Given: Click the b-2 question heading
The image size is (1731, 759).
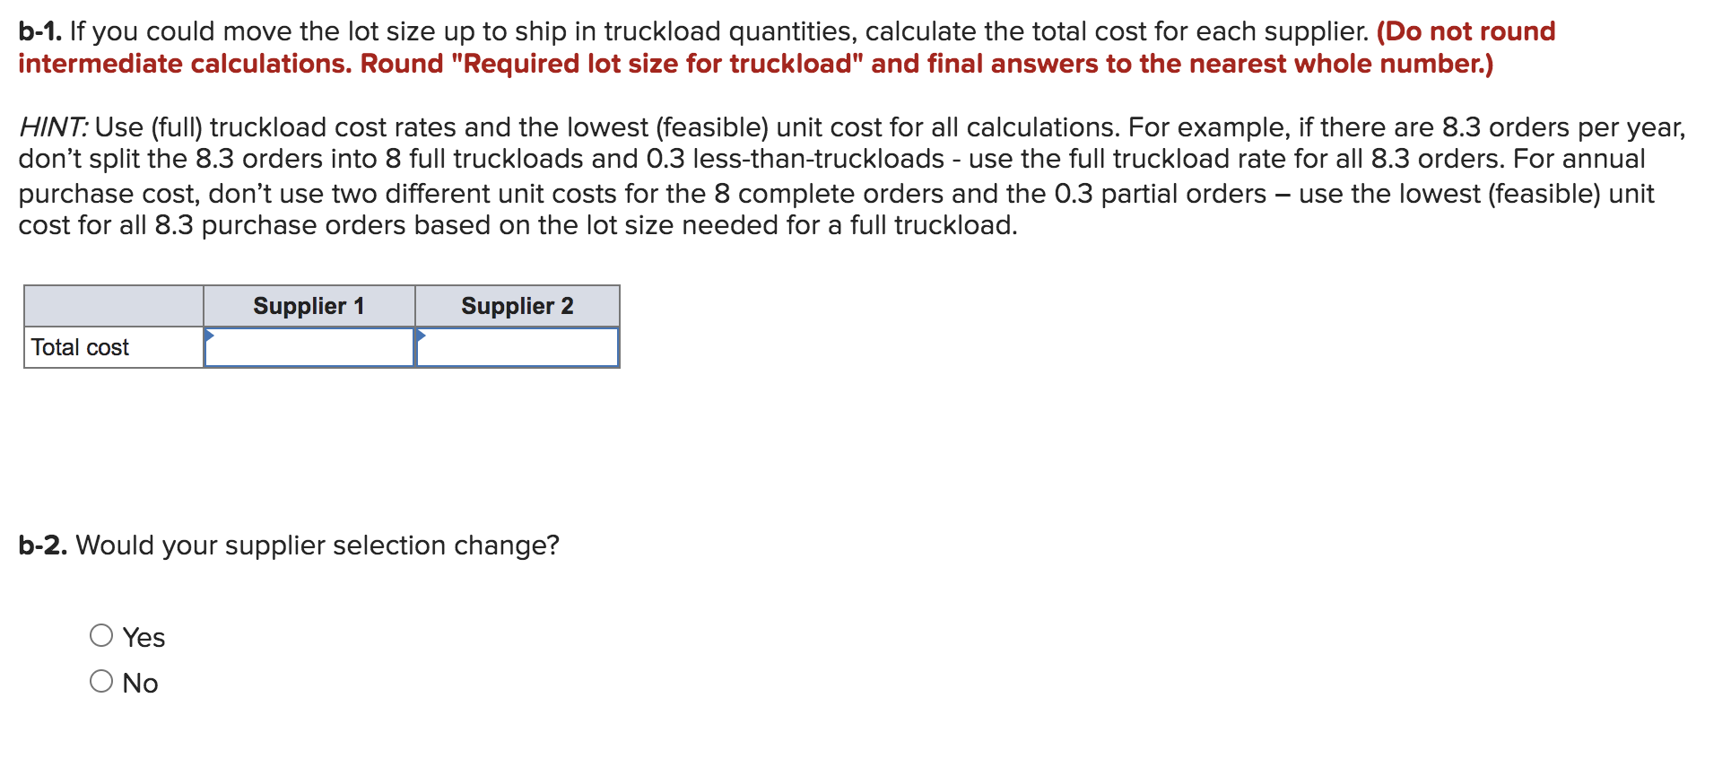Looking at the screenshot, I should pyautogui.click(x=43, y=545).
